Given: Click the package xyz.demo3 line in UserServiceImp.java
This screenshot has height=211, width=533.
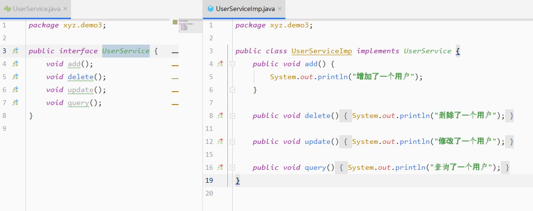Looking at the screenshot, I should coord(274,25).
